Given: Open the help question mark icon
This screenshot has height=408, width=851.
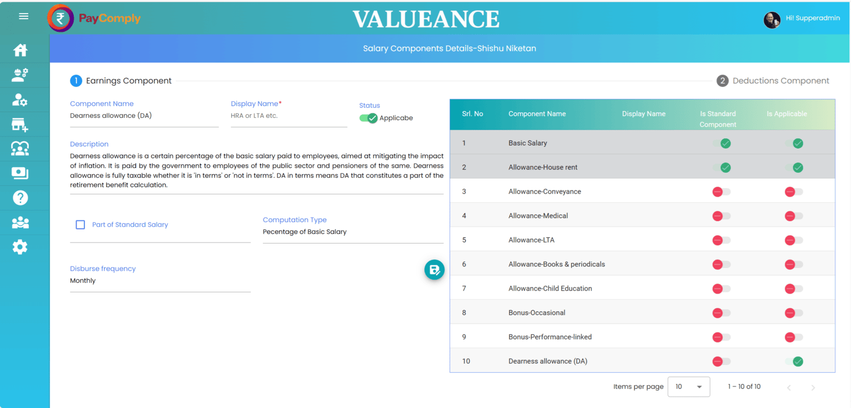Looking at the screenshot, I should [x=20, y=198].
